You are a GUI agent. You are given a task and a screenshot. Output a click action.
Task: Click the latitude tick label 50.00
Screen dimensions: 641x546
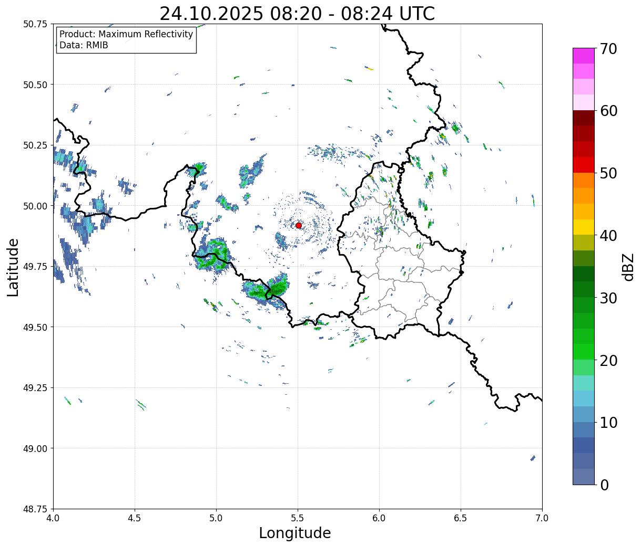click(x=35, y=206)
